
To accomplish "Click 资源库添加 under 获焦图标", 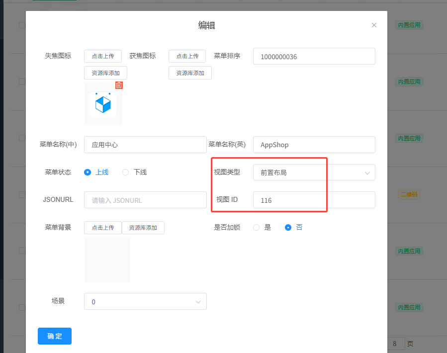I will pyautogui.click(x=190, y=73).
